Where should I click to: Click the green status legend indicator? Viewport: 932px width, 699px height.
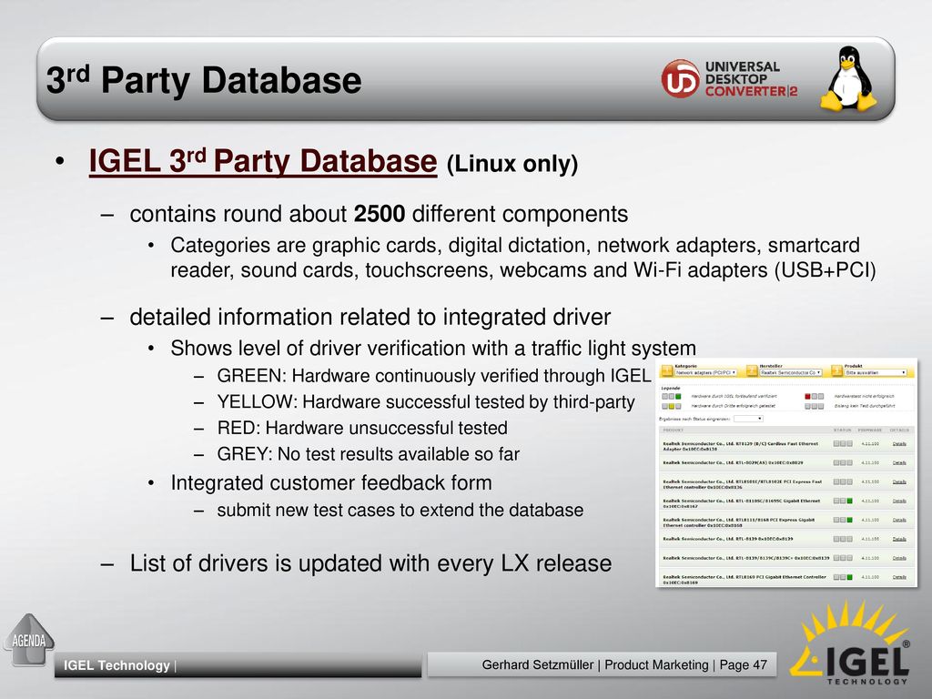click(x=678, y=397)
